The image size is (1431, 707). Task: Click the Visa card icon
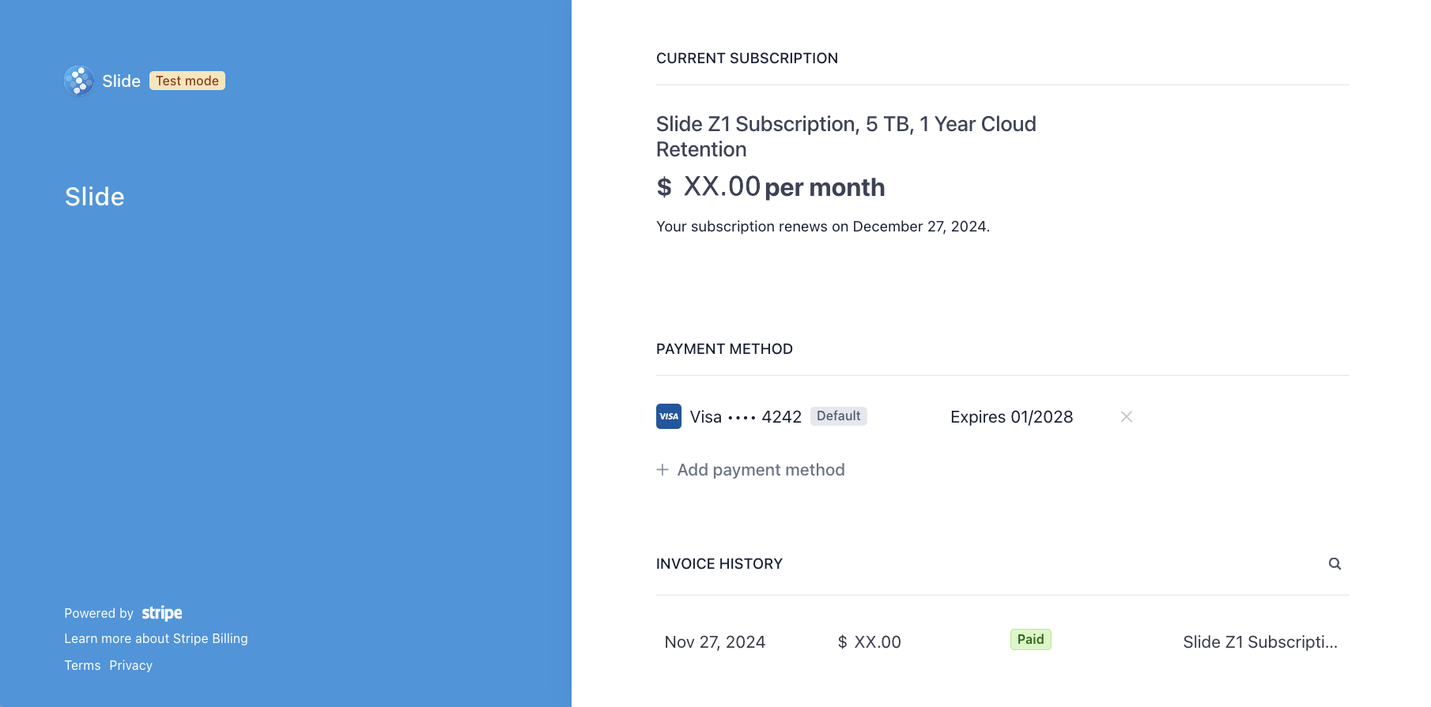pyautogui.click(x=669, y=416)
